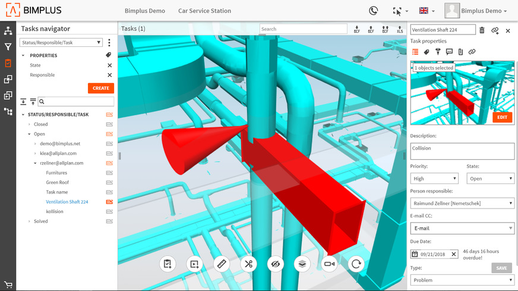The height and width of the screenshot is (291, 518).
Task: Select the kollision task
Action: [x=55, y=211]
